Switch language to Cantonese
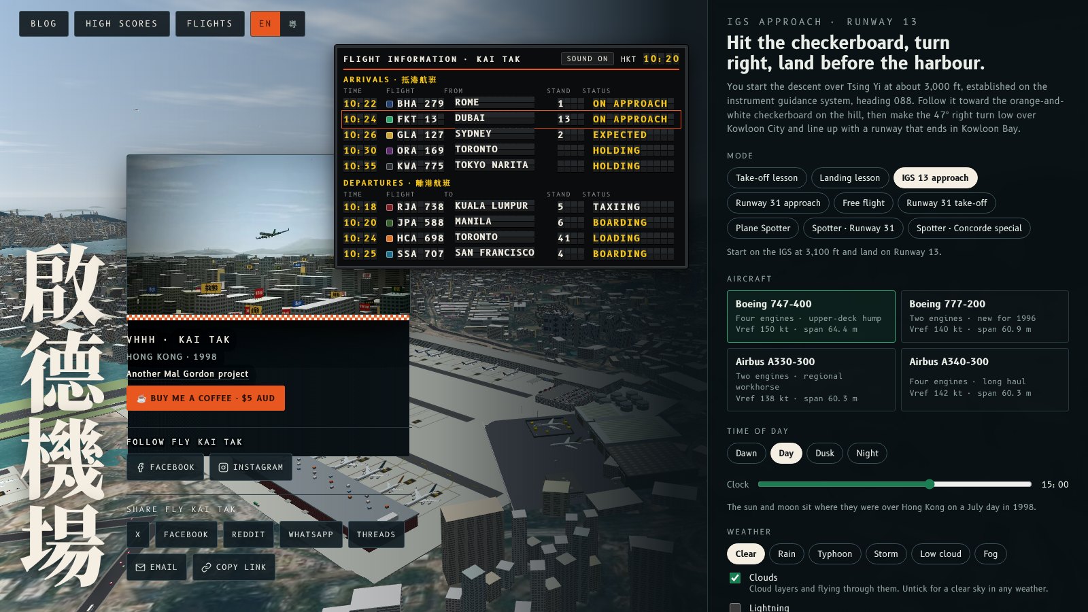Viewport: 1088px width, 612px height. (292, 24)
